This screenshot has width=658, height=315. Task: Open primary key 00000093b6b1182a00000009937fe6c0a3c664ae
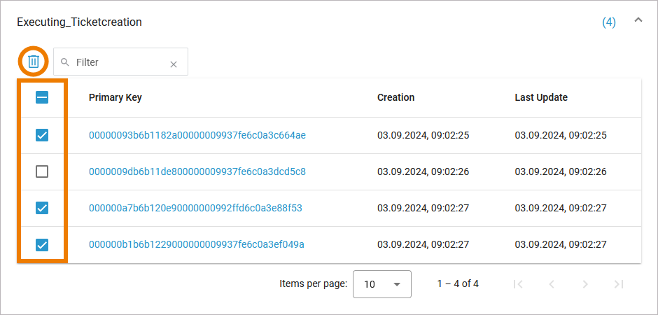[197, 135]
